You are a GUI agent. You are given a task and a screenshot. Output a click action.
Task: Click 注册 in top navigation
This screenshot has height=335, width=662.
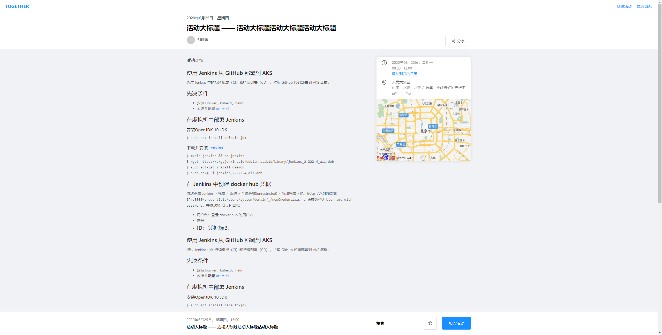click(649, 6)
